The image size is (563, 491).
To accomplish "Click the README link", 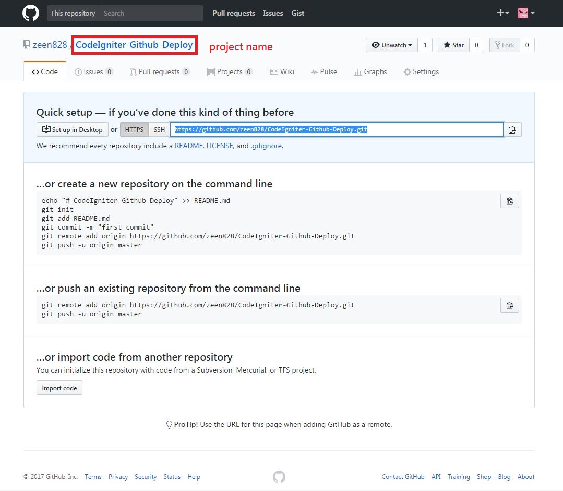I will (189, 146).
